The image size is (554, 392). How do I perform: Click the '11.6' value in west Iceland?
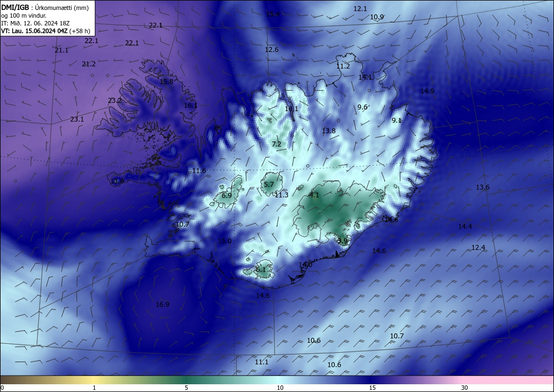[199, 171]
